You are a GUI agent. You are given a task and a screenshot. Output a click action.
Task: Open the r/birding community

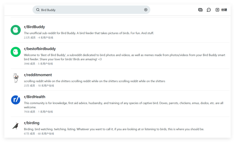(x=31, y=123)
